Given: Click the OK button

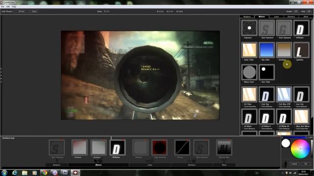Looking at the screenshot, I should 306,164.
